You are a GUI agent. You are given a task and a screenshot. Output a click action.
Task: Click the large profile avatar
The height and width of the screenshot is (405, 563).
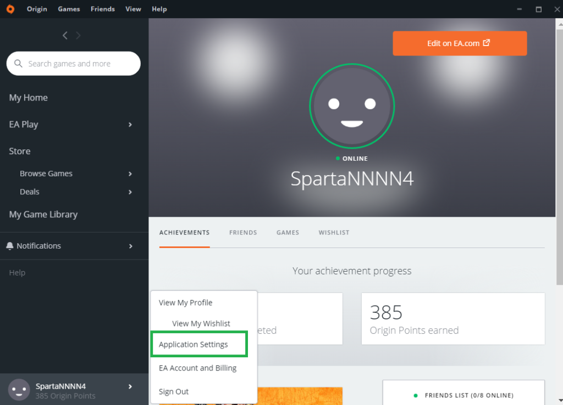coord(352,106)
